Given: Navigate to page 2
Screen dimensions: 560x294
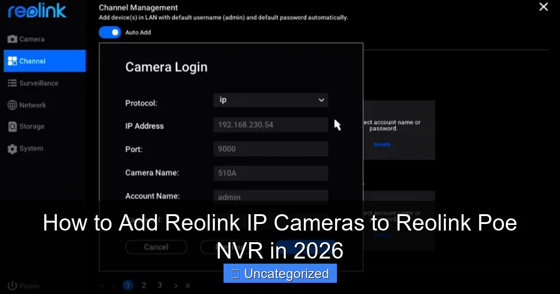Looking at the screenshot, I should [x=144, y=285].
